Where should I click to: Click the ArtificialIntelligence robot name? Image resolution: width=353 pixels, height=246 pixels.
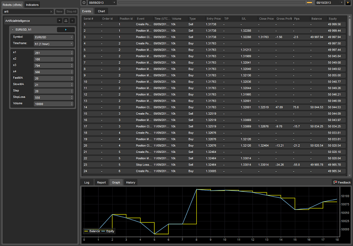tap(17, 21)
